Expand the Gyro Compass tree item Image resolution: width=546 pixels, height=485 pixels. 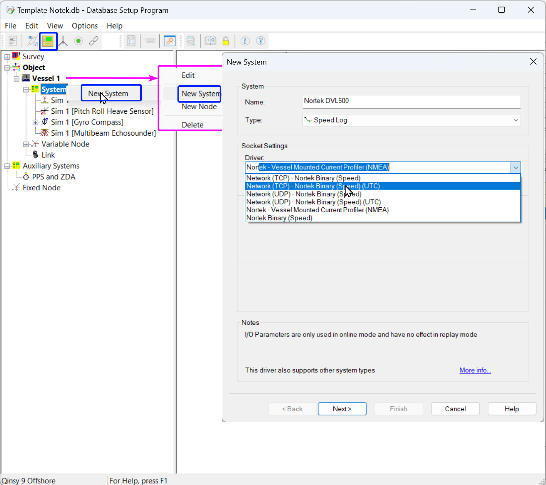[36, 122]
